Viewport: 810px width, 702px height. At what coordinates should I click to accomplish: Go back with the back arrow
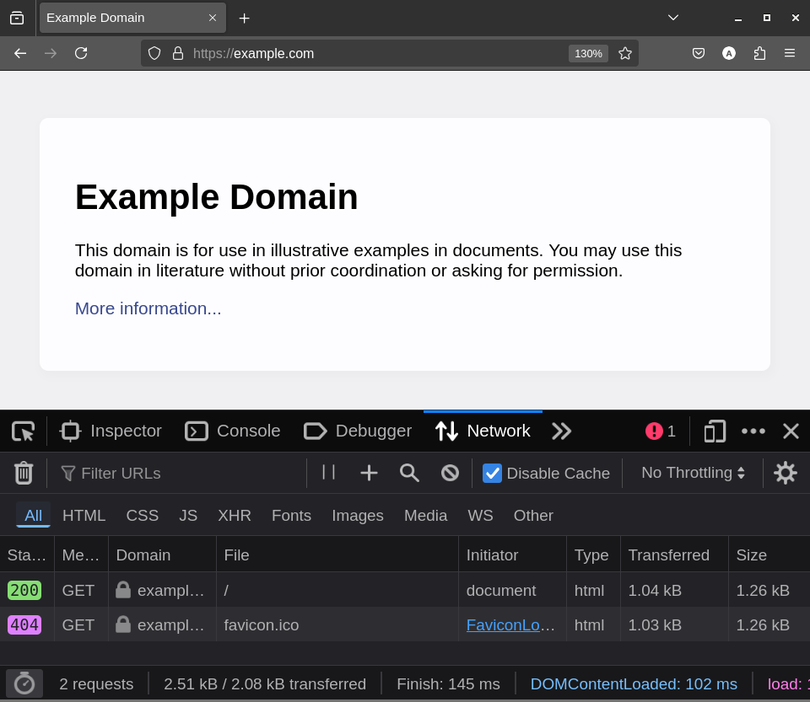(x=20, y=53)
